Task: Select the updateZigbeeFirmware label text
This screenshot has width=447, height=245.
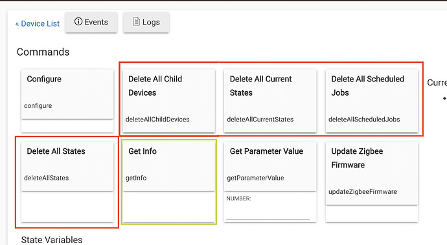Action: pos(363,192)
